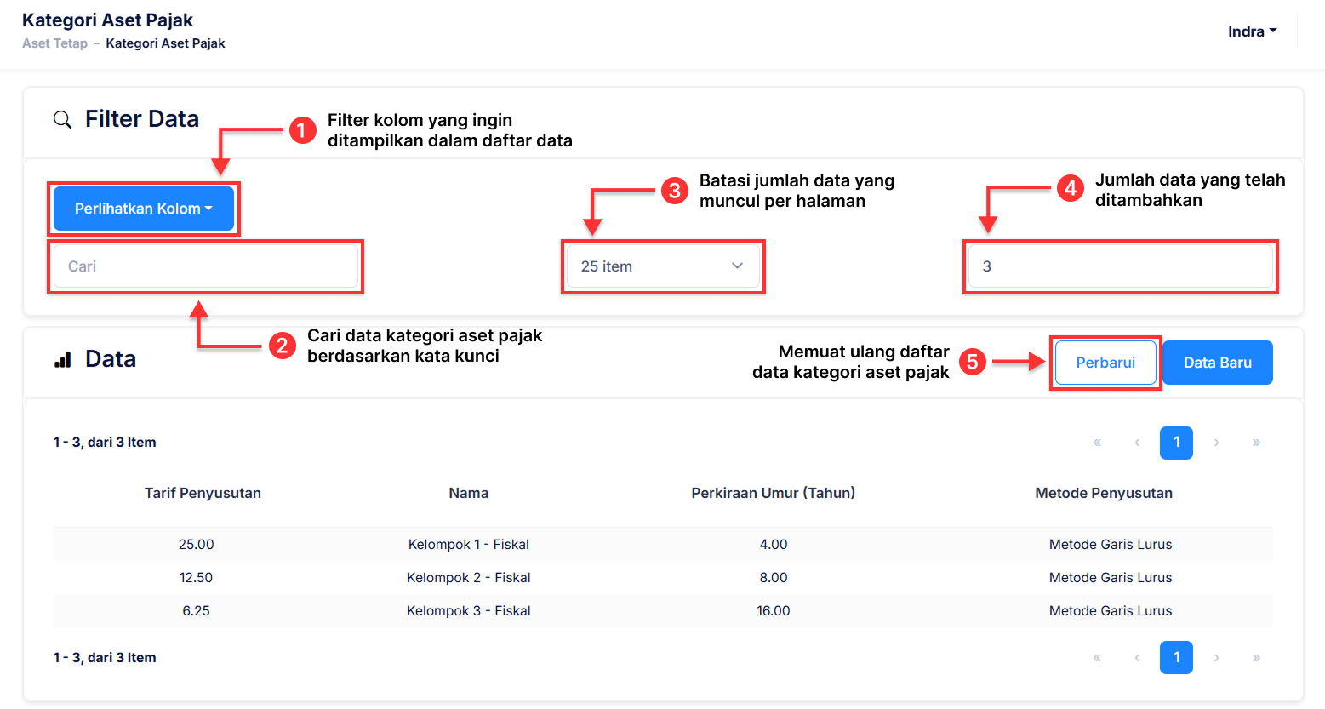Click the magnifier icon beside Filter Data
The image size is (1325, 709).
pos(62,120)
